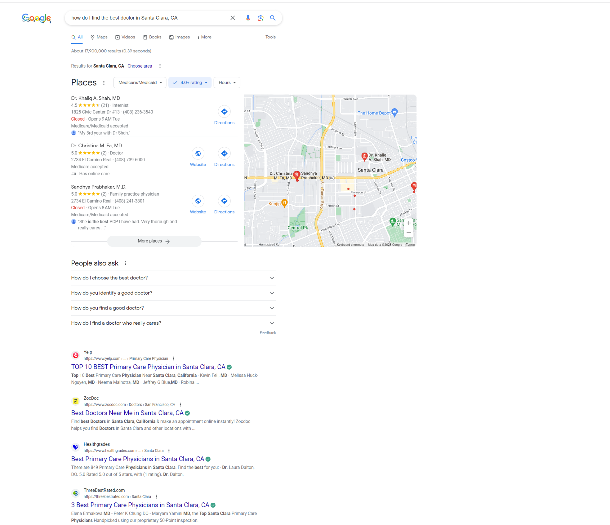Toggle the 4.0+ rating filter
This screenshot has height=525, width=610.
190,83
